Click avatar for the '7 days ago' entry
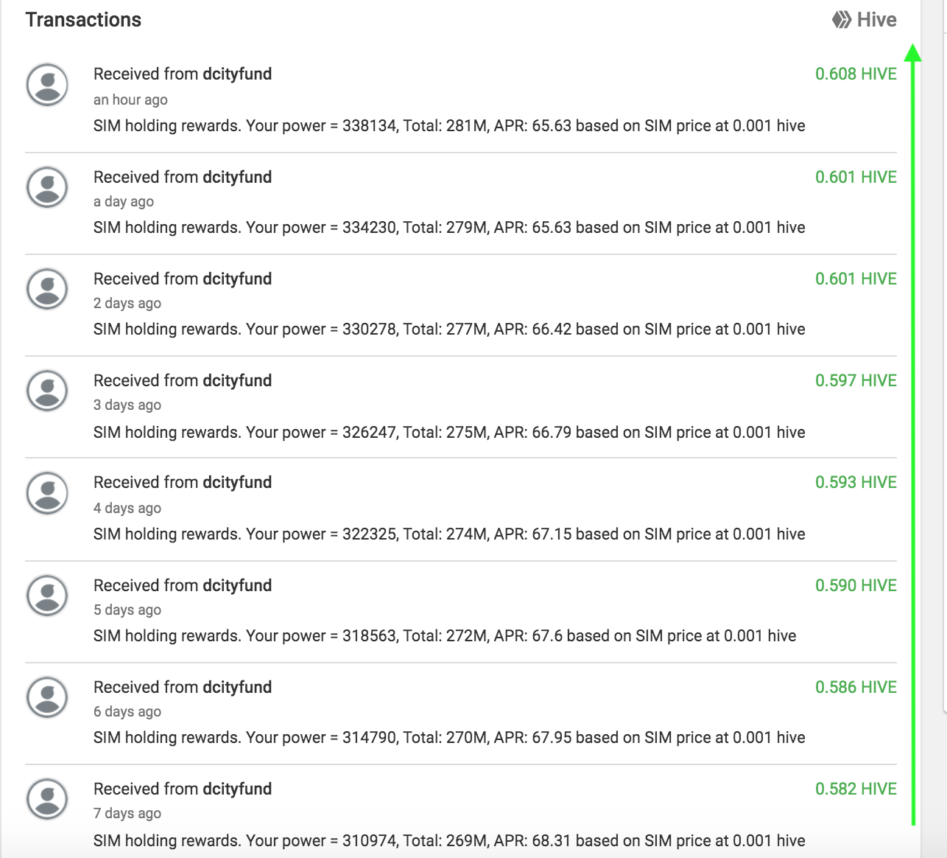Screen dimensions: 947x858 (x=48, y=799)
